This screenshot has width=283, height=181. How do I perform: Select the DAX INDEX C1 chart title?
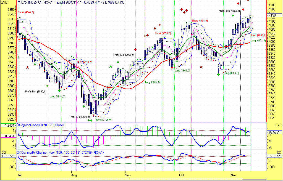(x=73, y=2)
